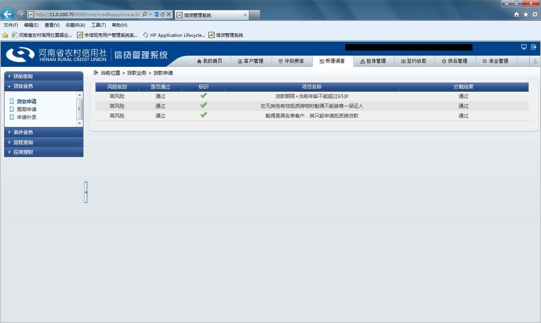
Task: Click the add-to-favorites-bar star icon
Action: click(5, 35)
